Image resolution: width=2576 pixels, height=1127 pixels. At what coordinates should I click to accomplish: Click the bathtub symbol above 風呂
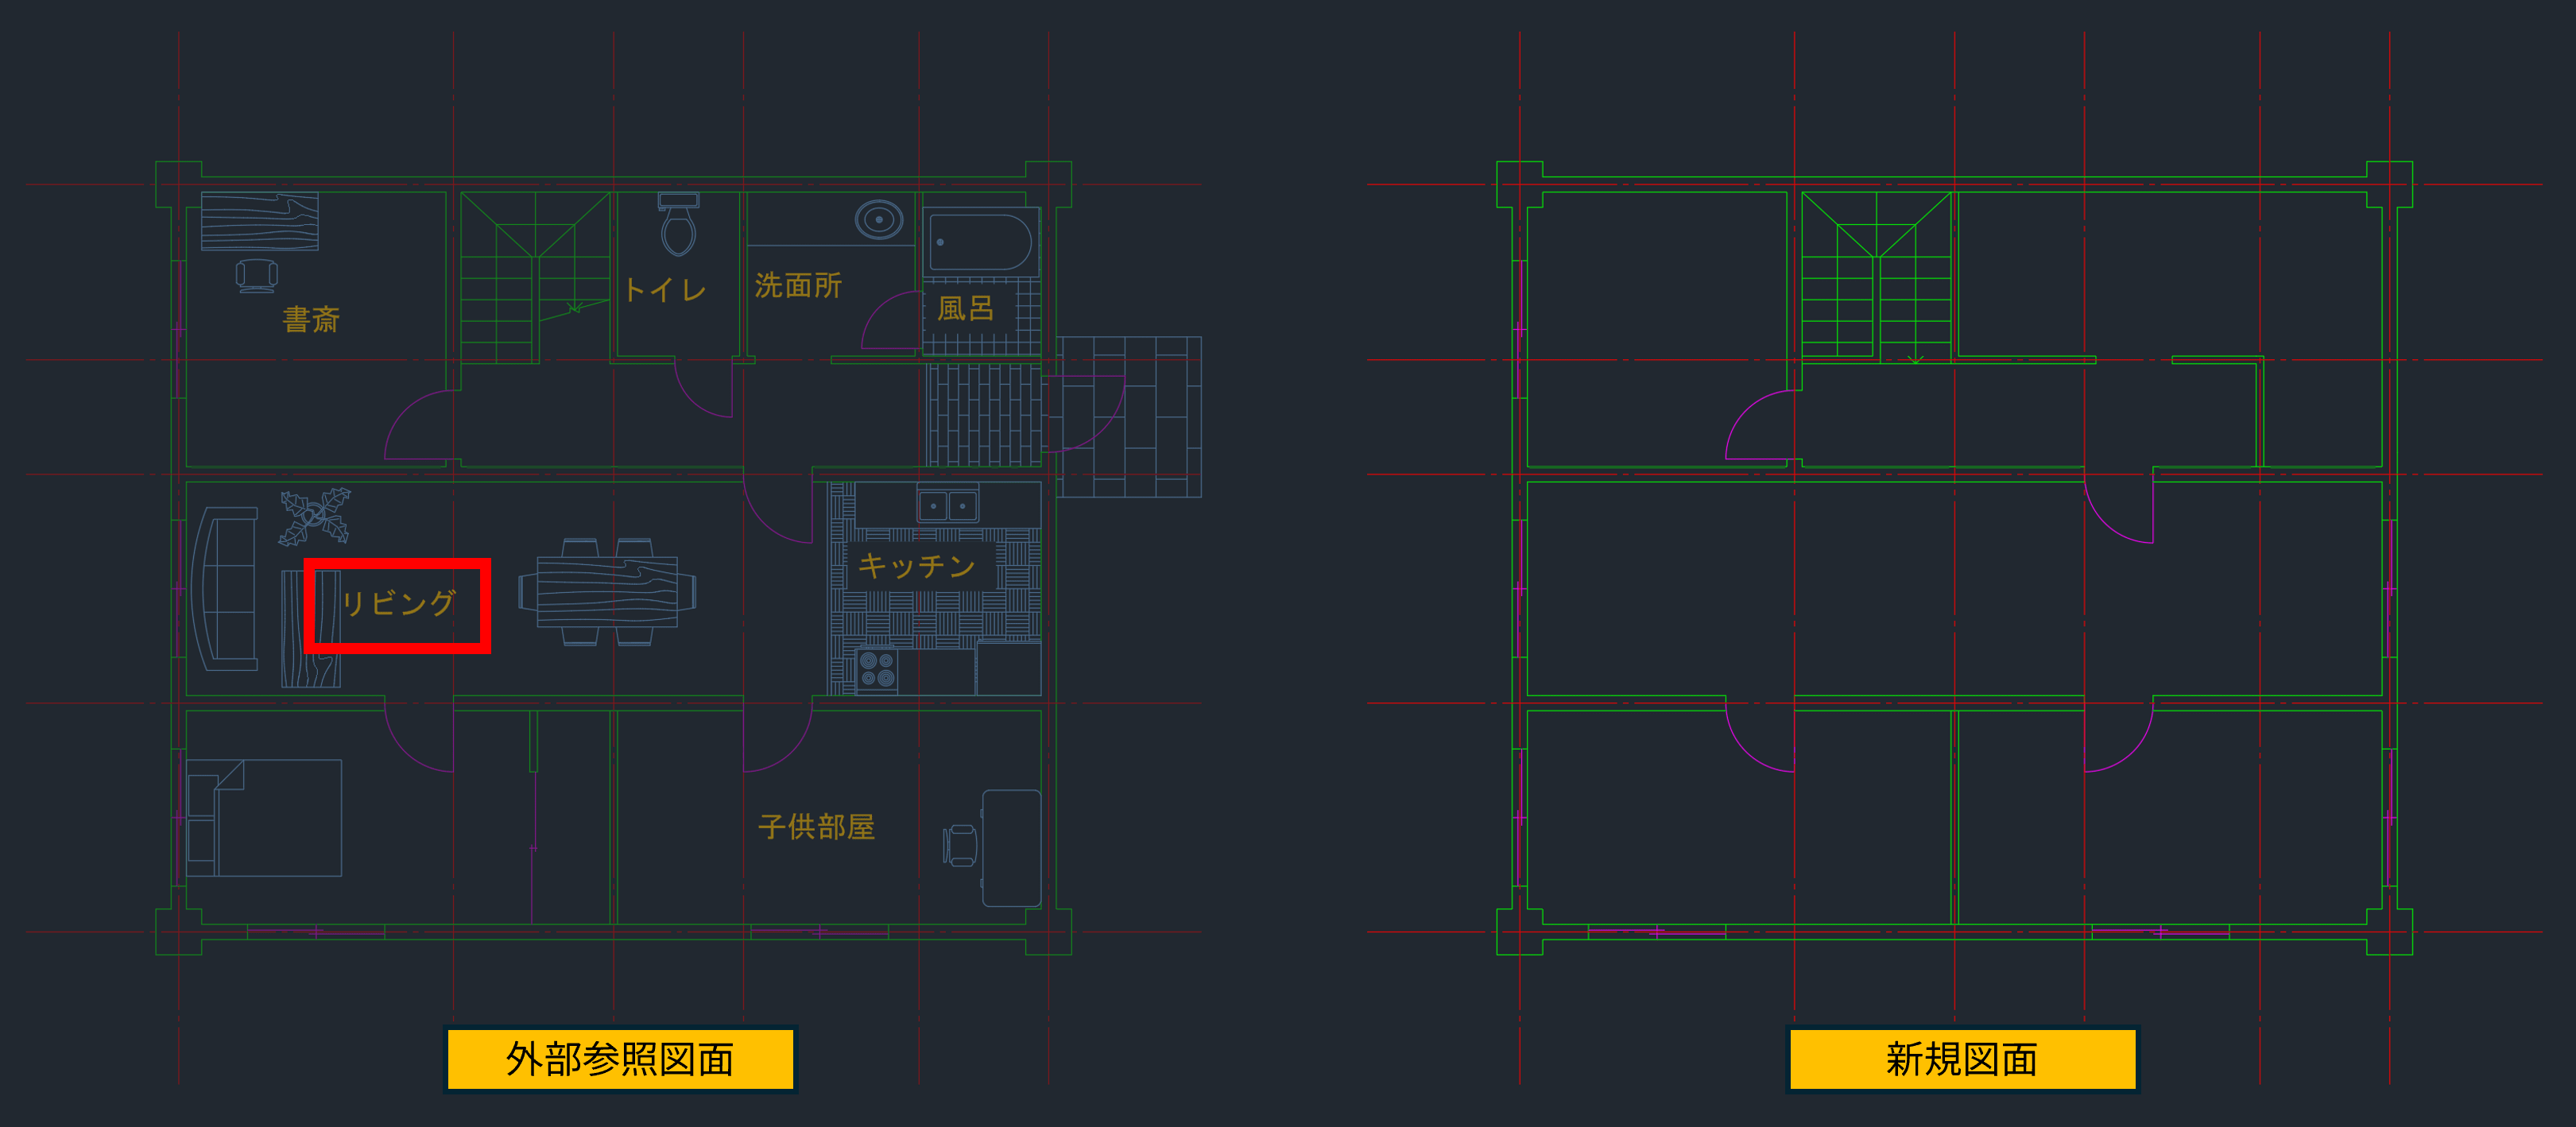[980, 242]
